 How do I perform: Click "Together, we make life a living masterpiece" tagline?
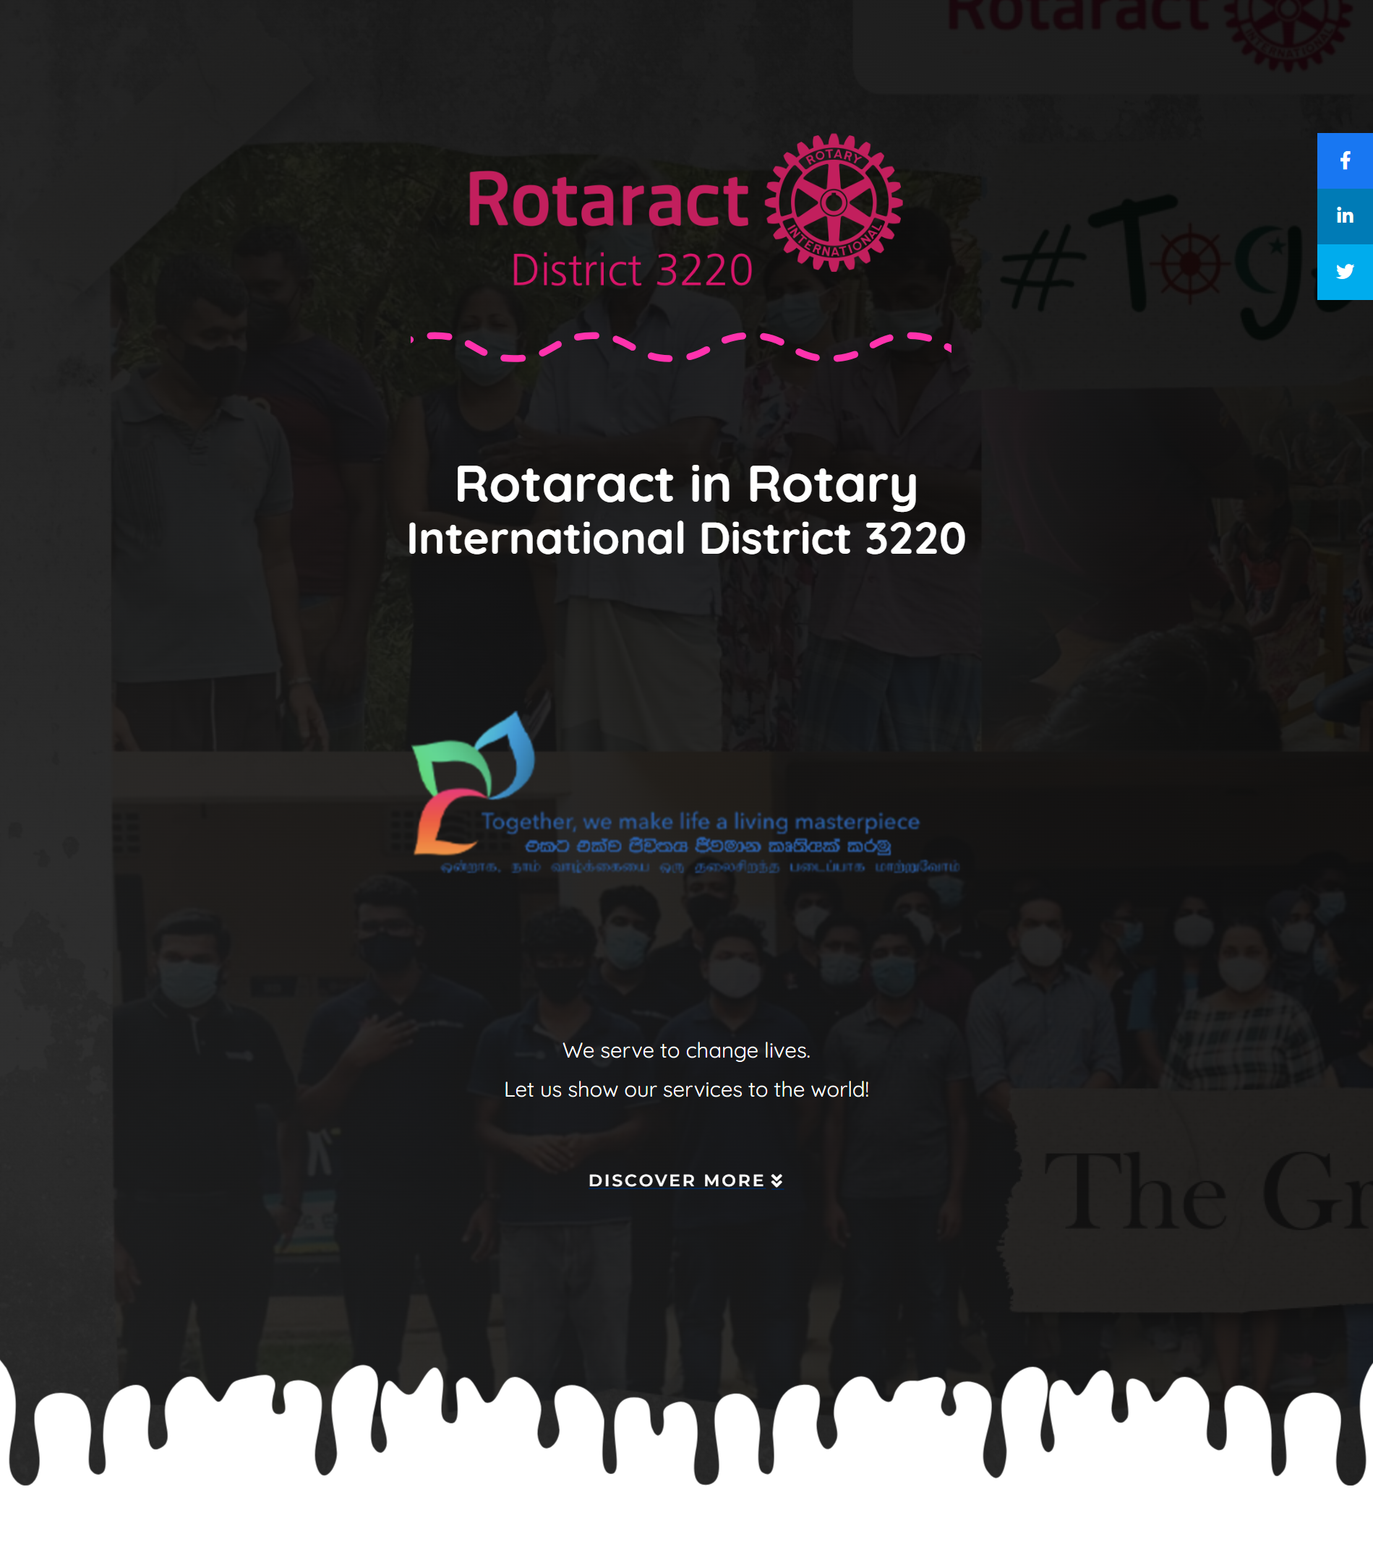(x=701, y=823)
